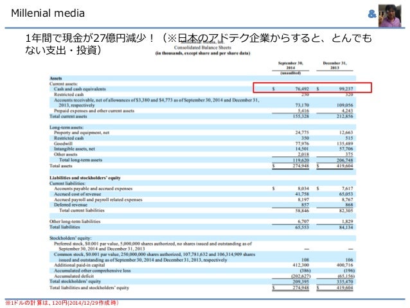Click the "Accrued cost of revenue" label

point(77,194)
